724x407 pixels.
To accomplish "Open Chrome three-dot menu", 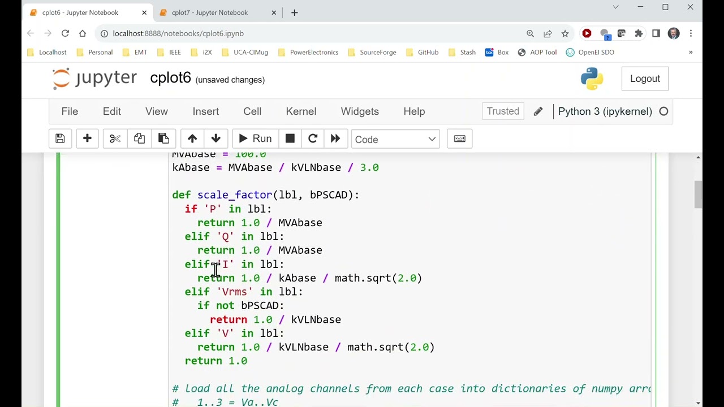I will [x=691, y=33].
